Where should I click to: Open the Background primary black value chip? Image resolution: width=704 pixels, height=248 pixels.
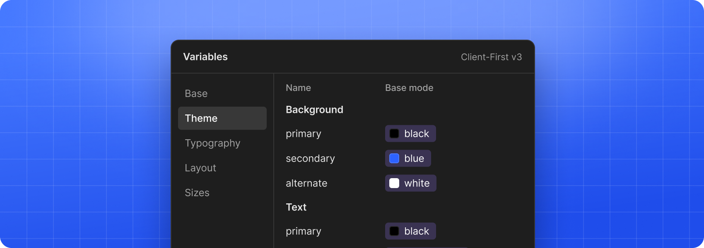pyautogui.click(x=410, y=134)
